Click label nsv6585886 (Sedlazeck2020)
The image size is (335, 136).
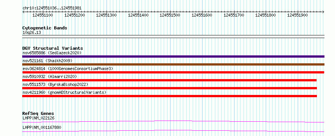point(52,53)
